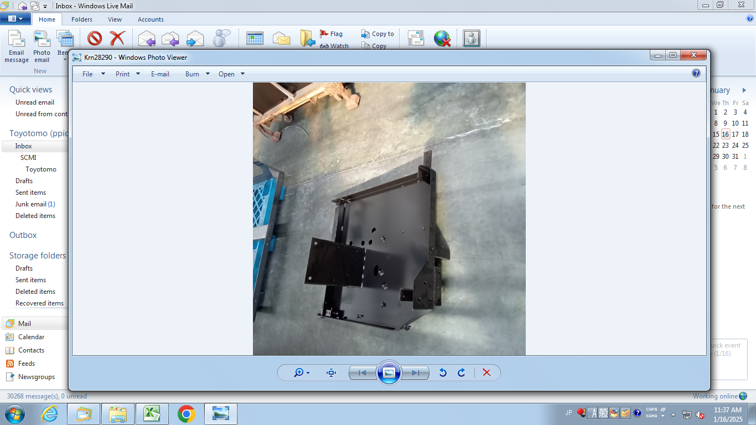Screen dimensions: 756x425
Task: Click the Copy to button
Action: pyautogui.click(x=377, y=34)
